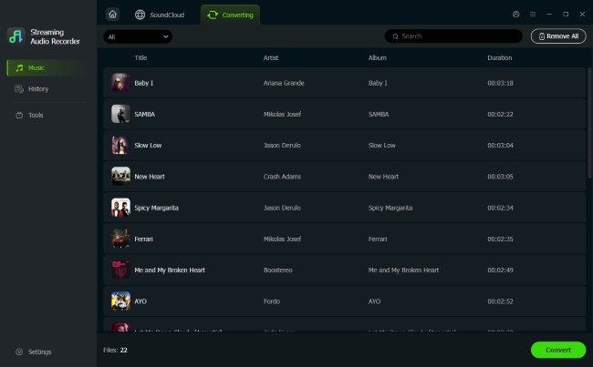Select Ferrari album thumbnail
Screen dimensions: 593x367
pyautogui.click(x=120, y=239)
